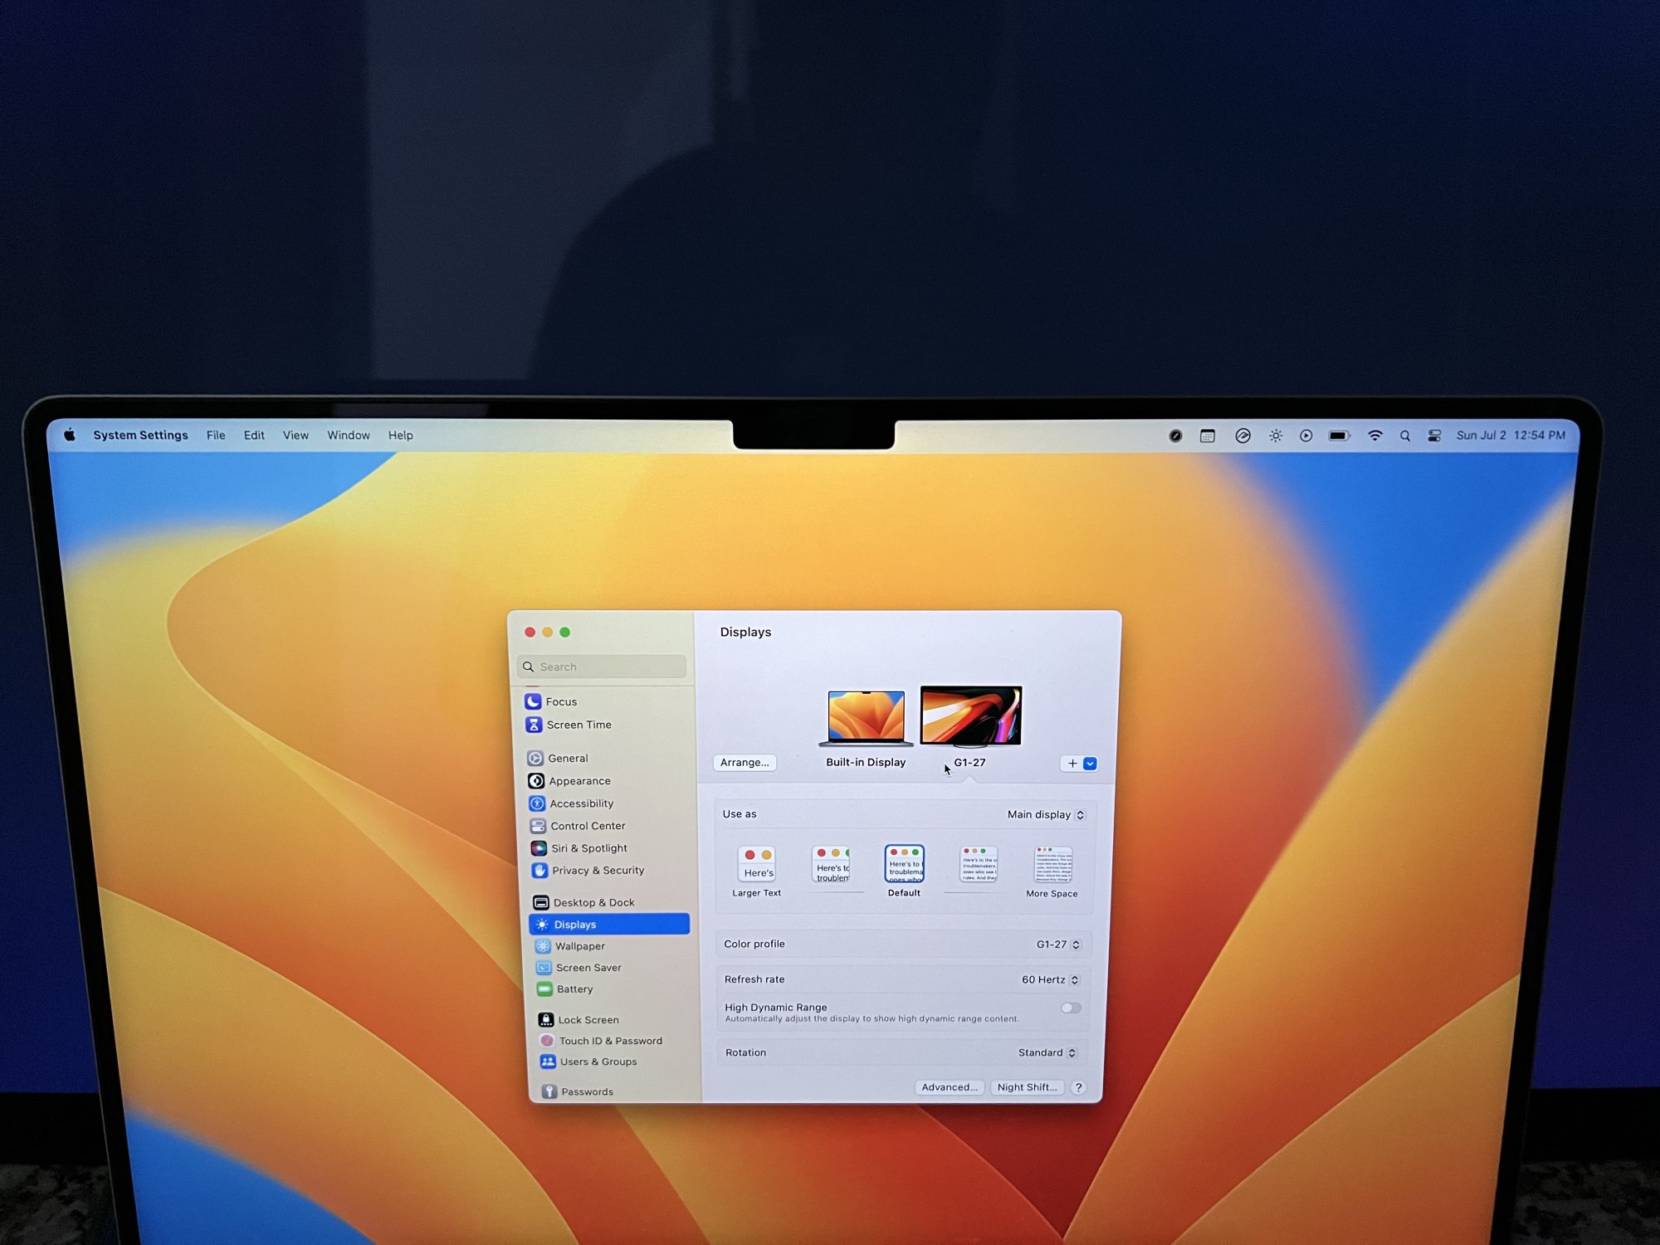The height and width of the screenshot is (1245, 1660).
Task: Toggle High Dynamic Range switch
Action: [1070, 1008]
